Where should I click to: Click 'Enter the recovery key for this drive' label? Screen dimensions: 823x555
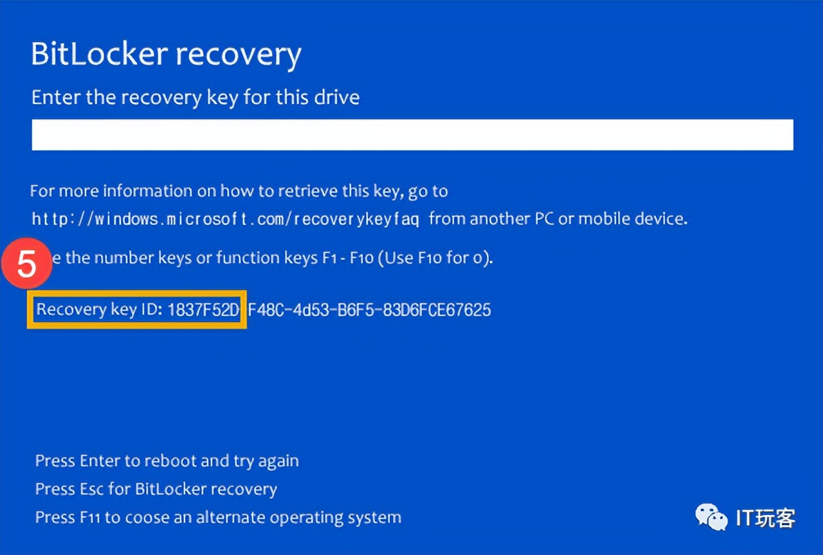click(x=195, y=97)
